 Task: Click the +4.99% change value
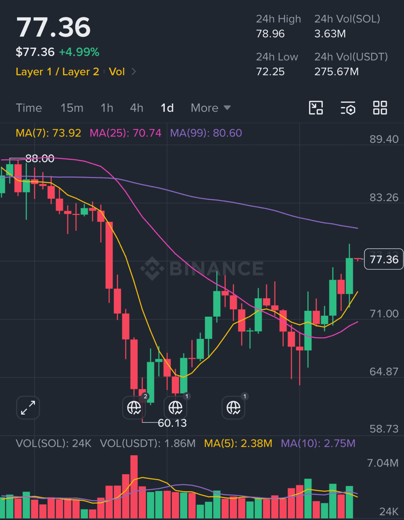(x=79, y=52)
